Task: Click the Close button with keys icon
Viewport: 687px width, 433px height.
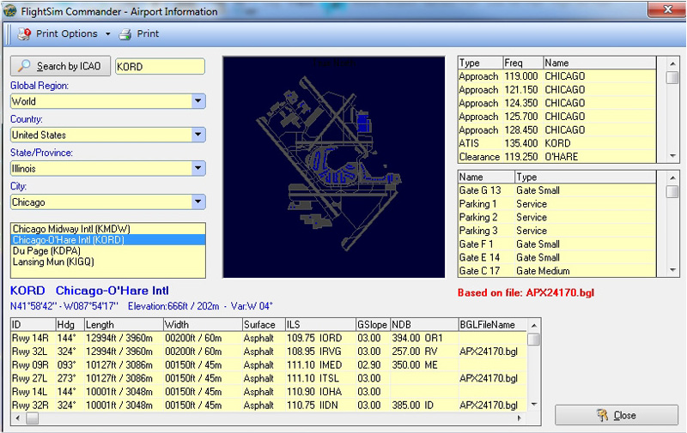Action: point(617,415)
